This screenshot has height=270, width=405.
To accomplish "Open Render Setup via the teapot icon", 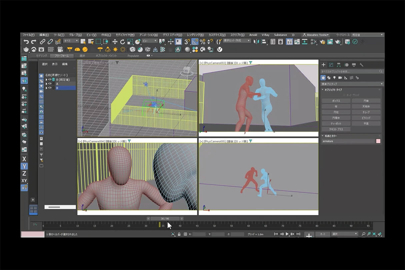I will point(322,42).
